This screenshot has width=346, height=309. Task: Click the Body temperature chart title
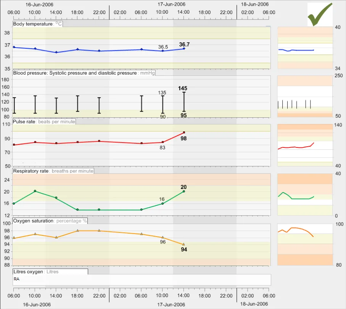click(33, 24)
